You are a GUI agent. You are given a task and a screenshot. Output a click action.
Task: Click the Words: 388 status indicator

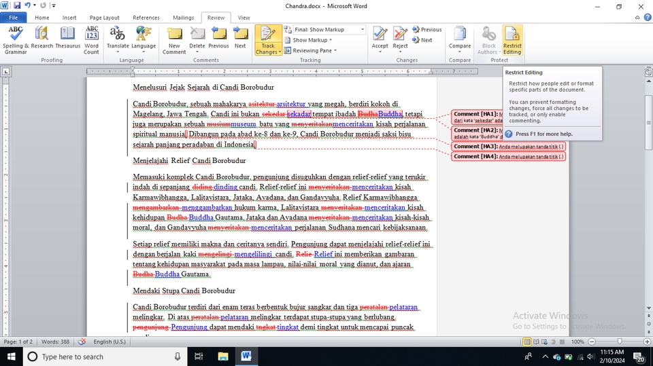point(55,342)
